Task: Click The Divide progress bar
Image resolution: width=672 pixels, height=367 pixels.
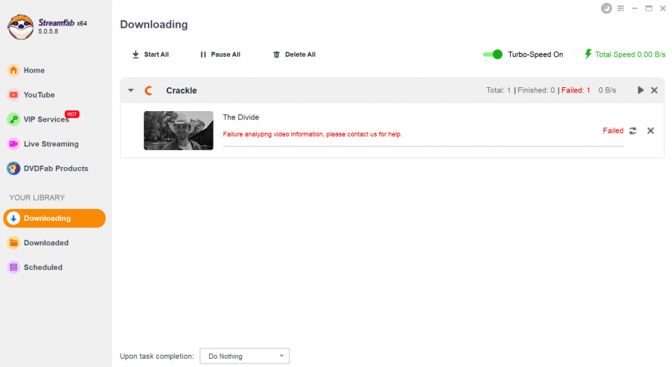Action: click(x=423, y=146)
